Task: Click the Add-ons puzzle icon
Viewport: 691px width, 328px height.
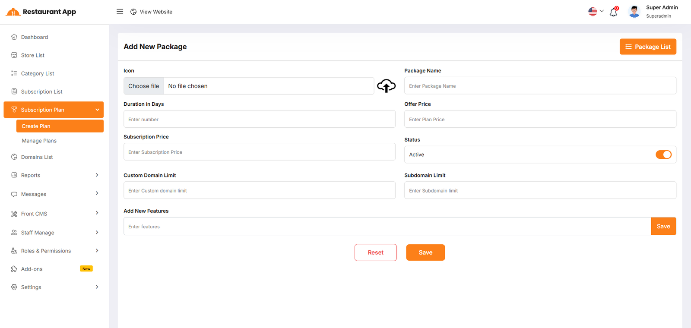Action: pyautogui.click(x=14, y=269)
